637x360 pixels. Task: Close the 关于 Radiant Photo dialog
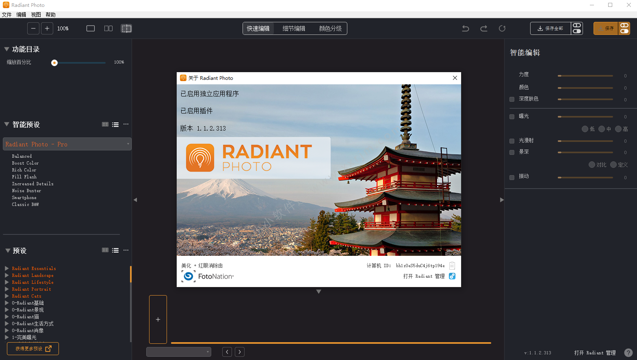[x=455, y=78]
